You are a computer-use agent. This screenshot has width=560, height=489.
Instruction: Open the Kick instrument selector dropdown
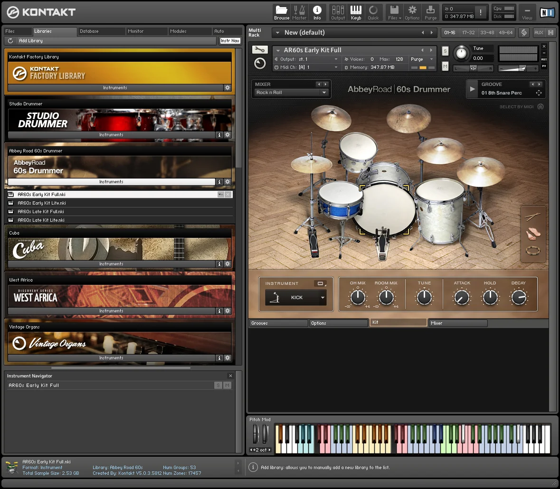(x=295, y=297)
